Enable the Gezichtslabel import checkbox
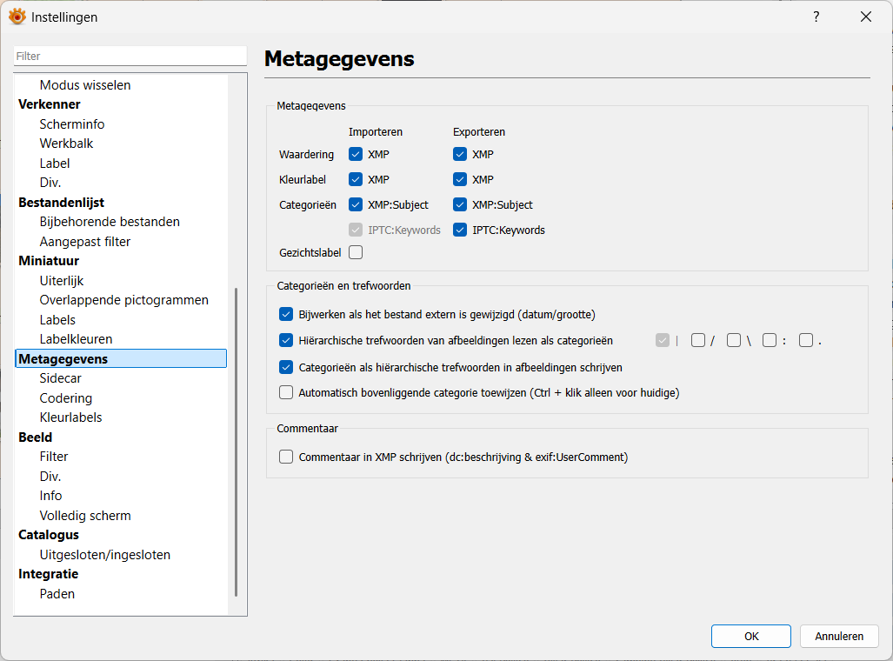893x661 pixels. click(x=356, y=252)
